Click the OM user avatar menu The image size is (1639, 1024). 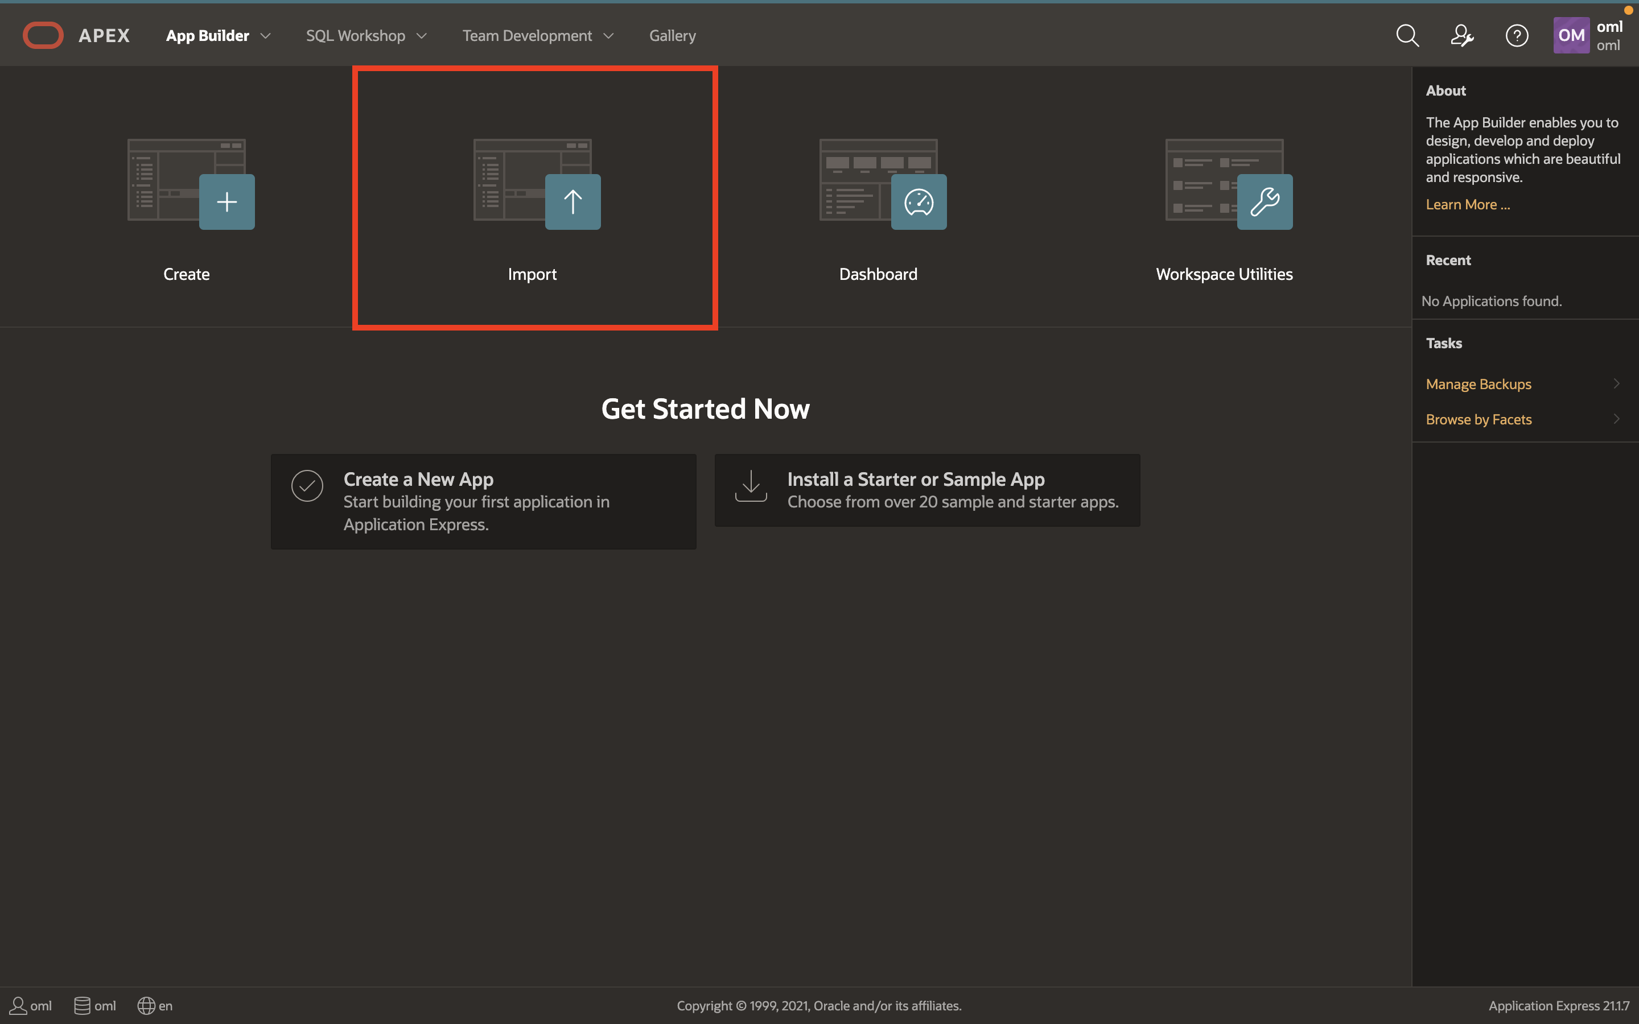point(1571,35)
